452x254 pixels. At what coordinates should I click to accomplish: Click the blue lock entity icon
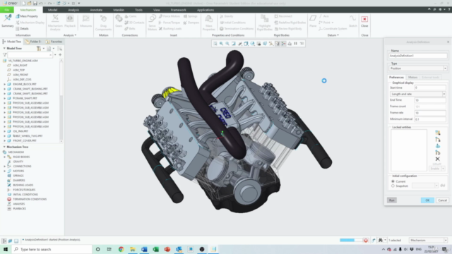[438, 146]
